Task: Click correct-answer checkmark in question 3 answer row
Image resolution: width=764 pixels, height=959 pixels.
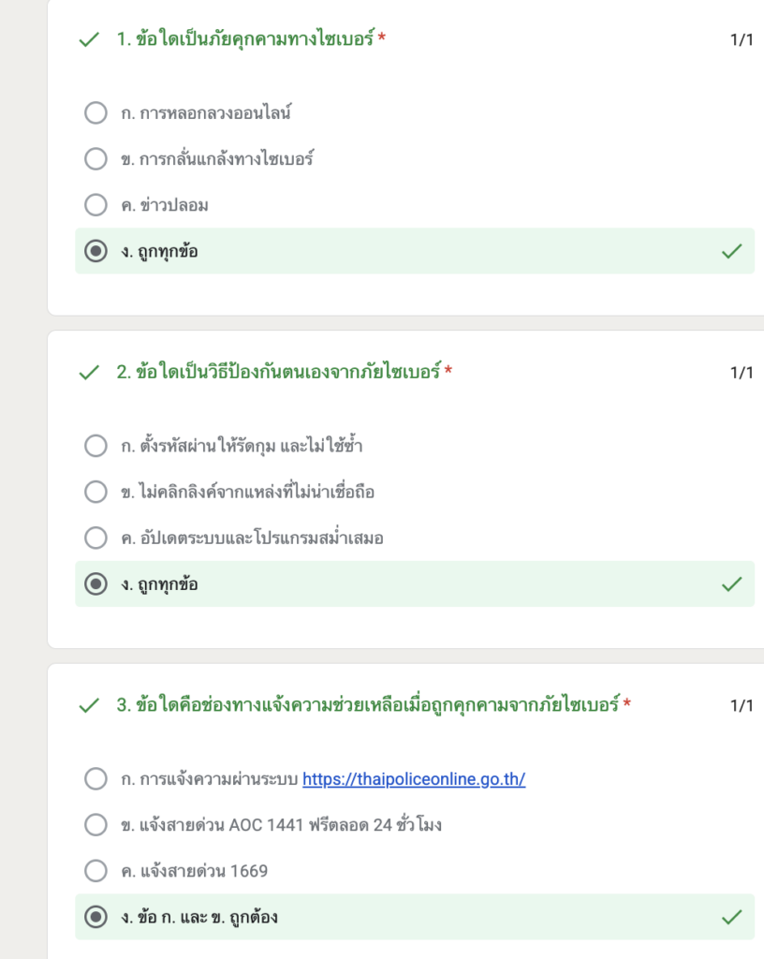Action: coord(731,917)
